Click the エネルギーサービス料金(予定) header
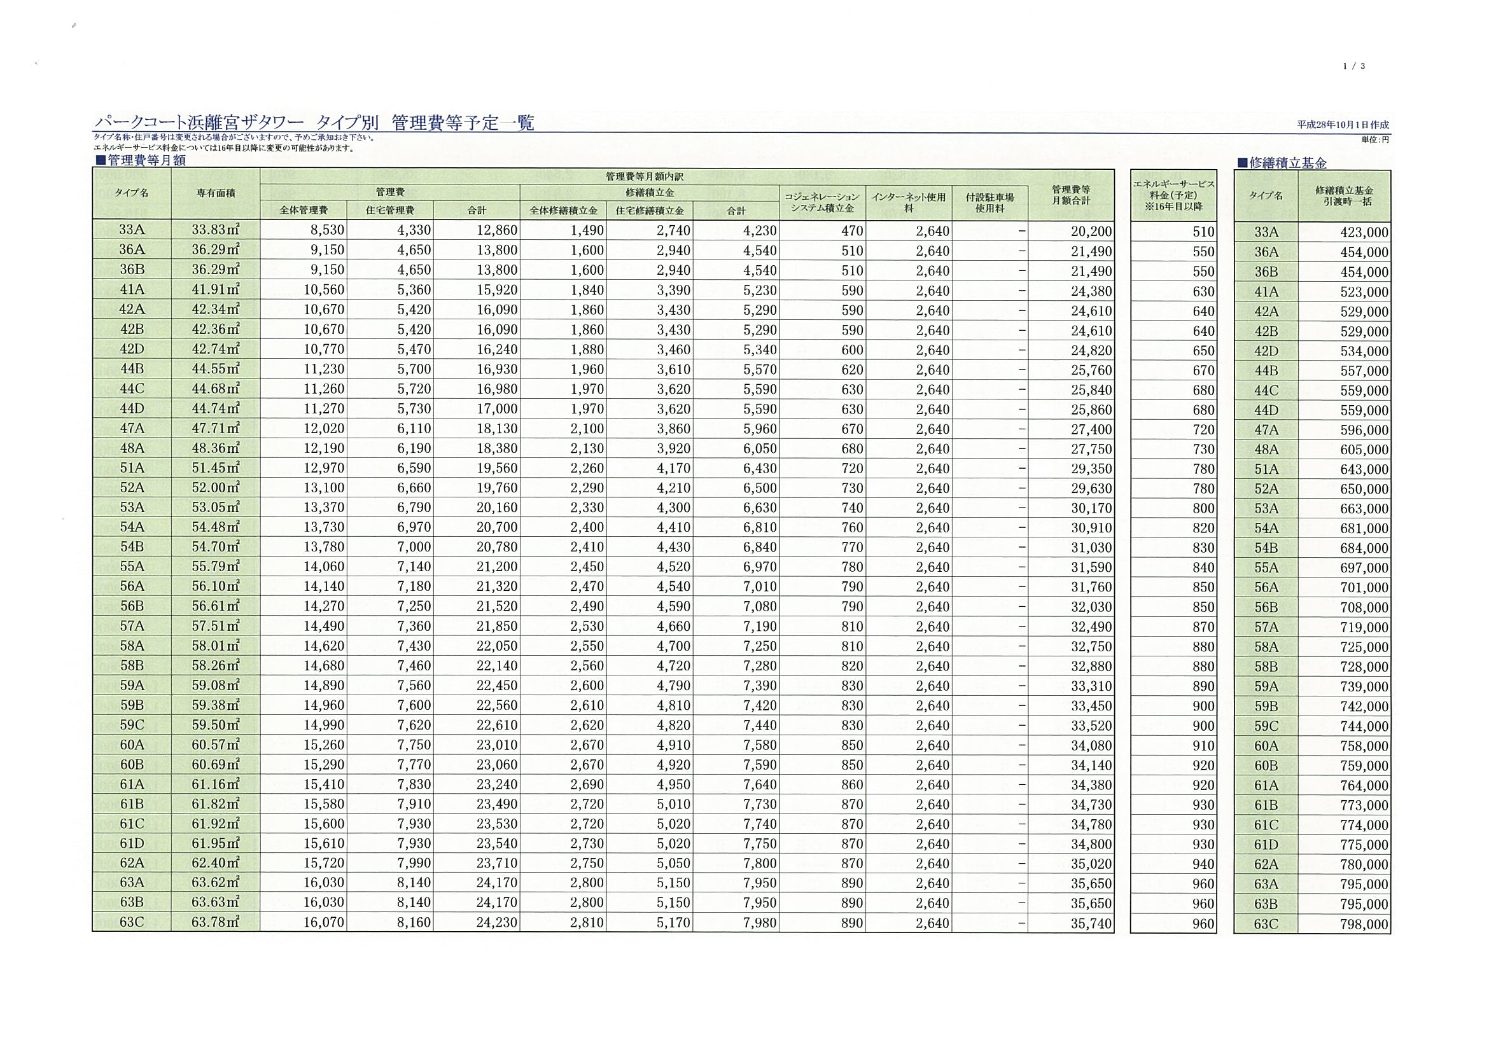1489x1052 pixels. (1173, 195)
